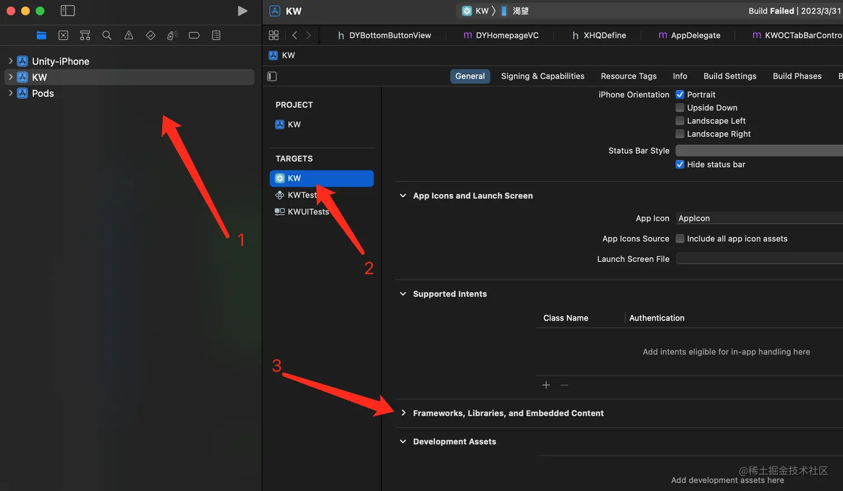Click the App Icon field
This screenshot has width=843, height=491.
(759, 218)
